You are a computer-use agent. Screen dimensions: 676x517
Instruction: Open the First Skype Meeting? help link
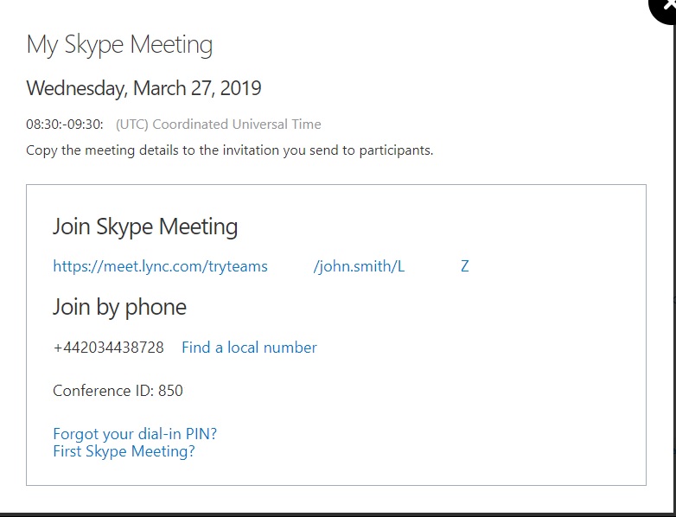coord(124,451)
